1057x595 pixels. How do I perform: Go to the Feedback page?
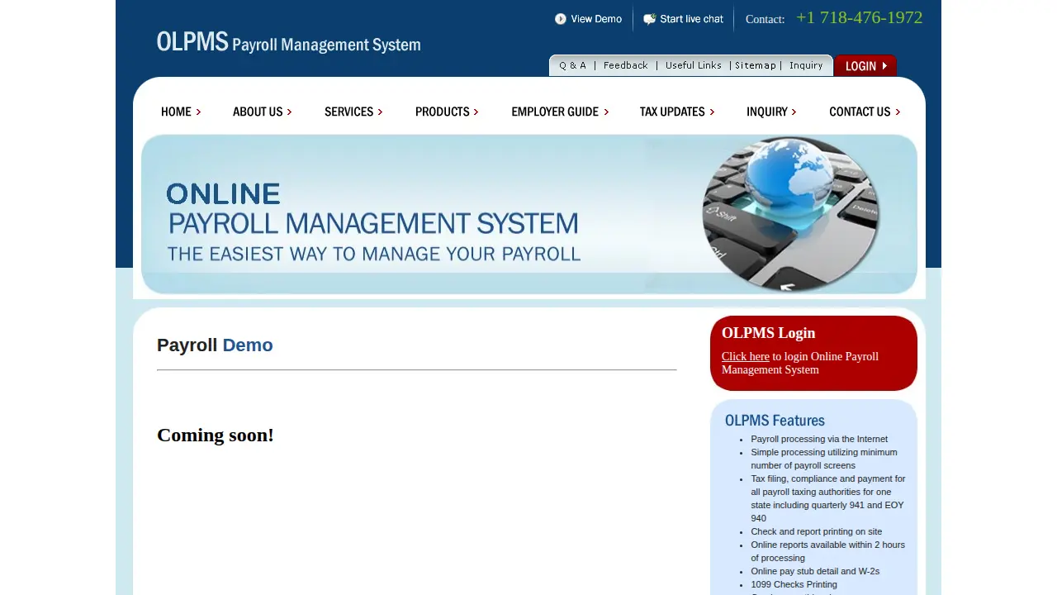[x=625, y=65]
